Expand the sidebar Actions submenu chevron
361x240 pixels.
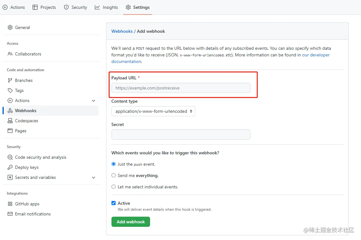[93, 100]
